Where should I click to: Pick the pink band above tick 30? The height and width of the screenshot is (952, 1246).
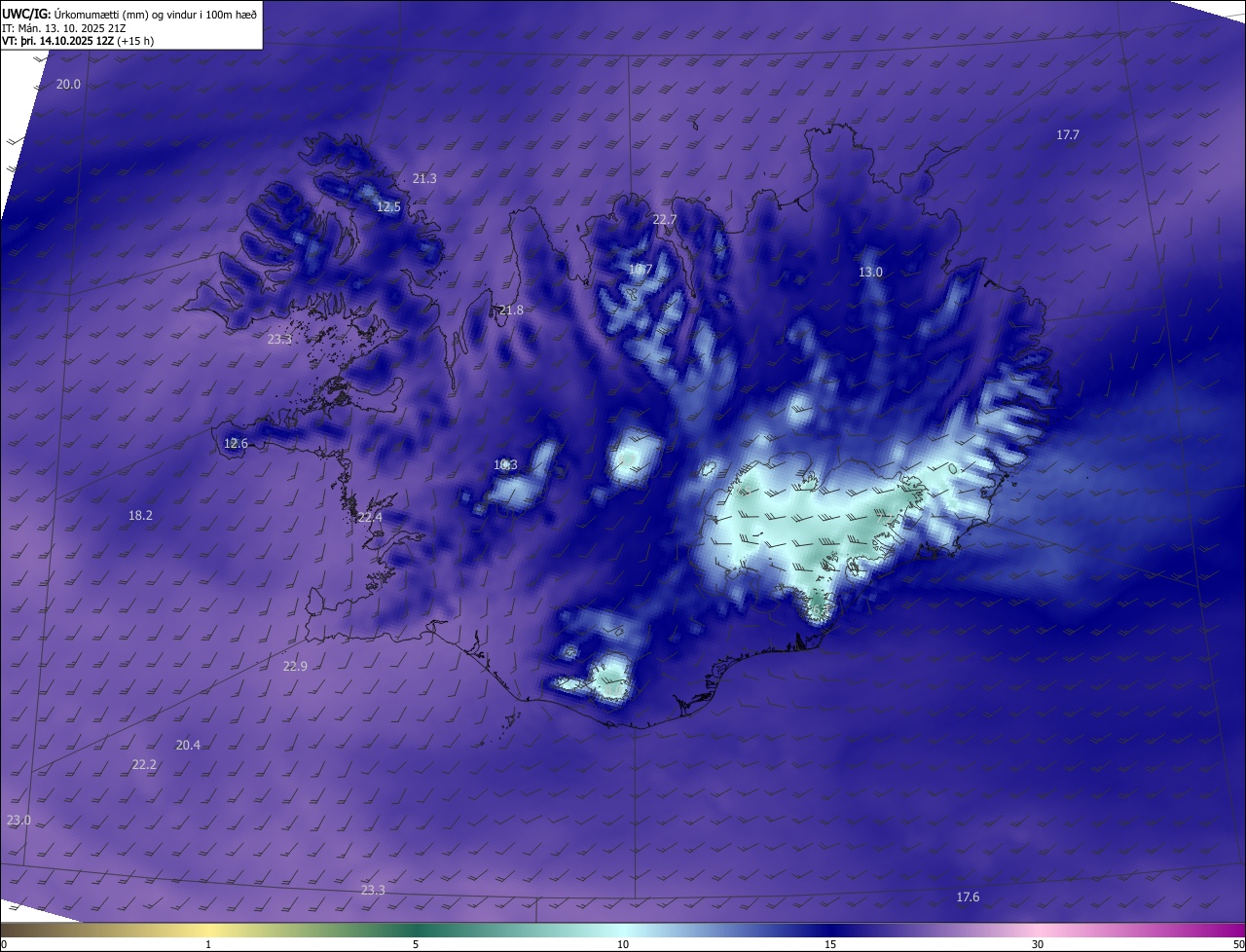[1038, 931]
